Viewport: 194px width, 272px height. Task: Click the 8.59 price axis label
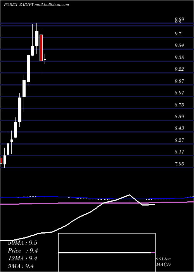tap(179, 117)
